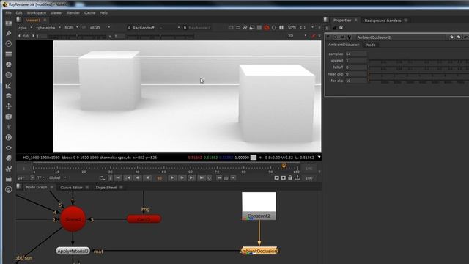The height and width of the screenshot is (264, 469).
Task: Switch to the Background Renders tab
Action: (383, 21)
